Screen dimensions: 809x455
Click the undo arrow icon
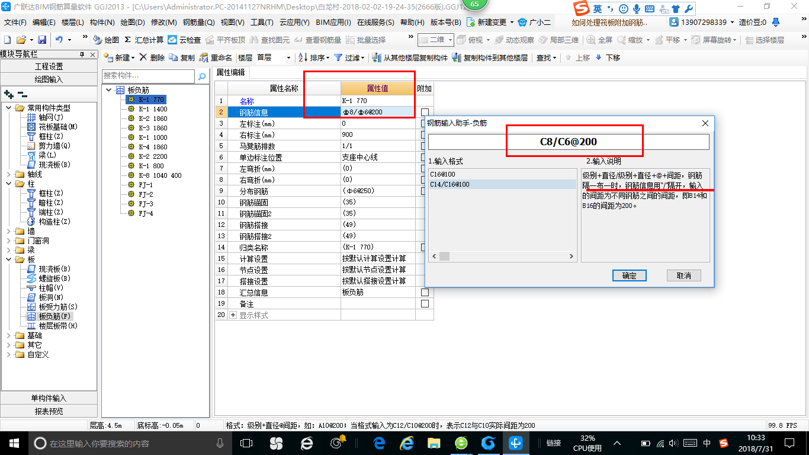coord(59,40)
